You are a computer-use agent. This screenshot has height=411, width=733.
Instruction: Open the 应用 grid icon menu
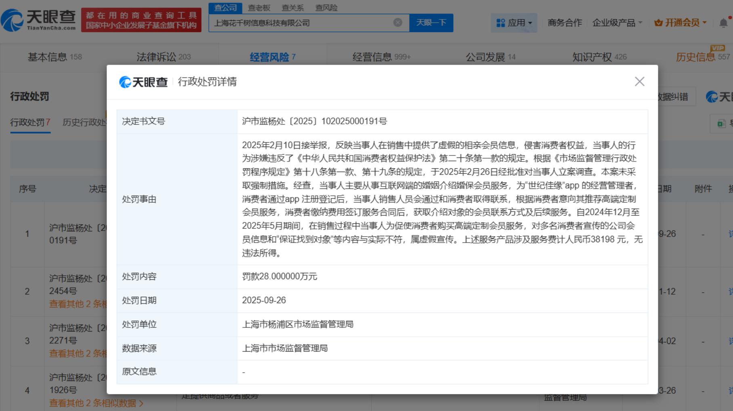click(x=501, y=23)
